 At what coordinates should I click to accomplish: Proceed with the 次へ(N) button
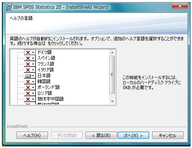[133, 135]
